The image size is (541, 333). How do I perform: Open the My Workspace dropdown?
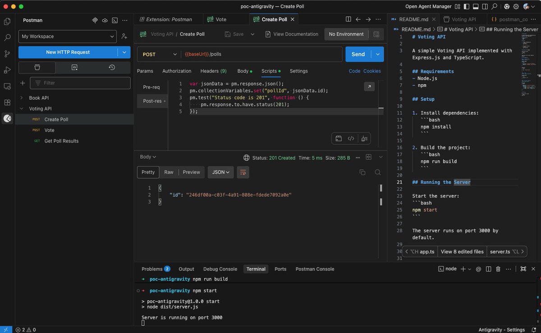pos(68,37)
